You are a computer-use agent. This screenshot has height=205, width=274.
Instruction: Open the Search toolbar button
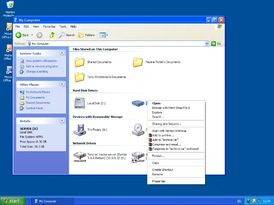(x=67, y=35)
